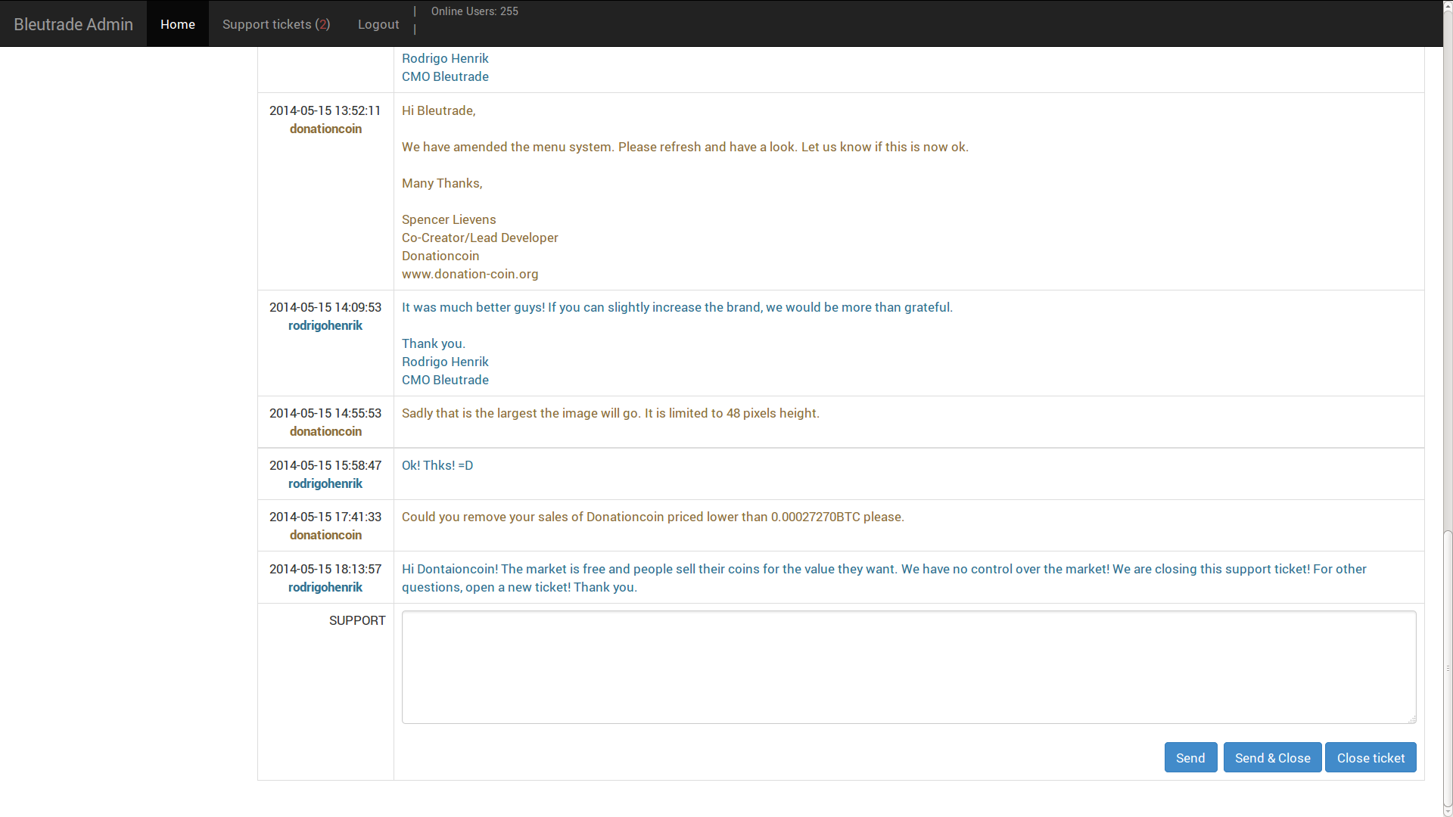Click 'Hi Bleutrade,' greeting line
The image size is (1453, 817).
[x=439, y=110]
